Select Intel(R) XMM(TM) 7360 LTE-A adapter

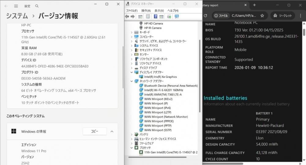coord(163,95)
